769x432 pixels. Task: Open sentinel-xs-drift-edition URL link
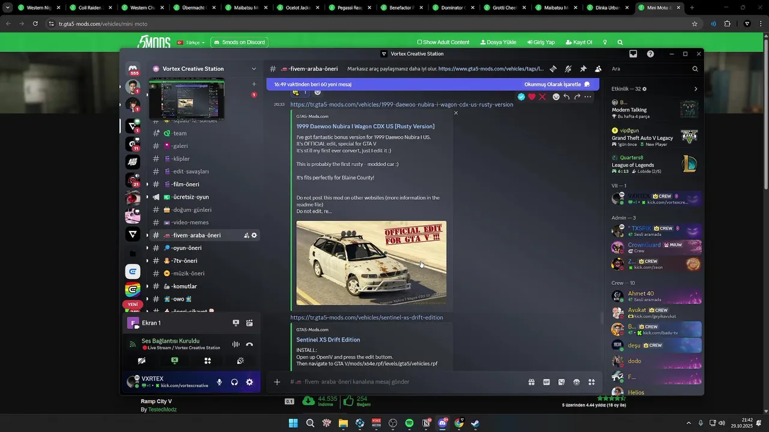[366, 317]
